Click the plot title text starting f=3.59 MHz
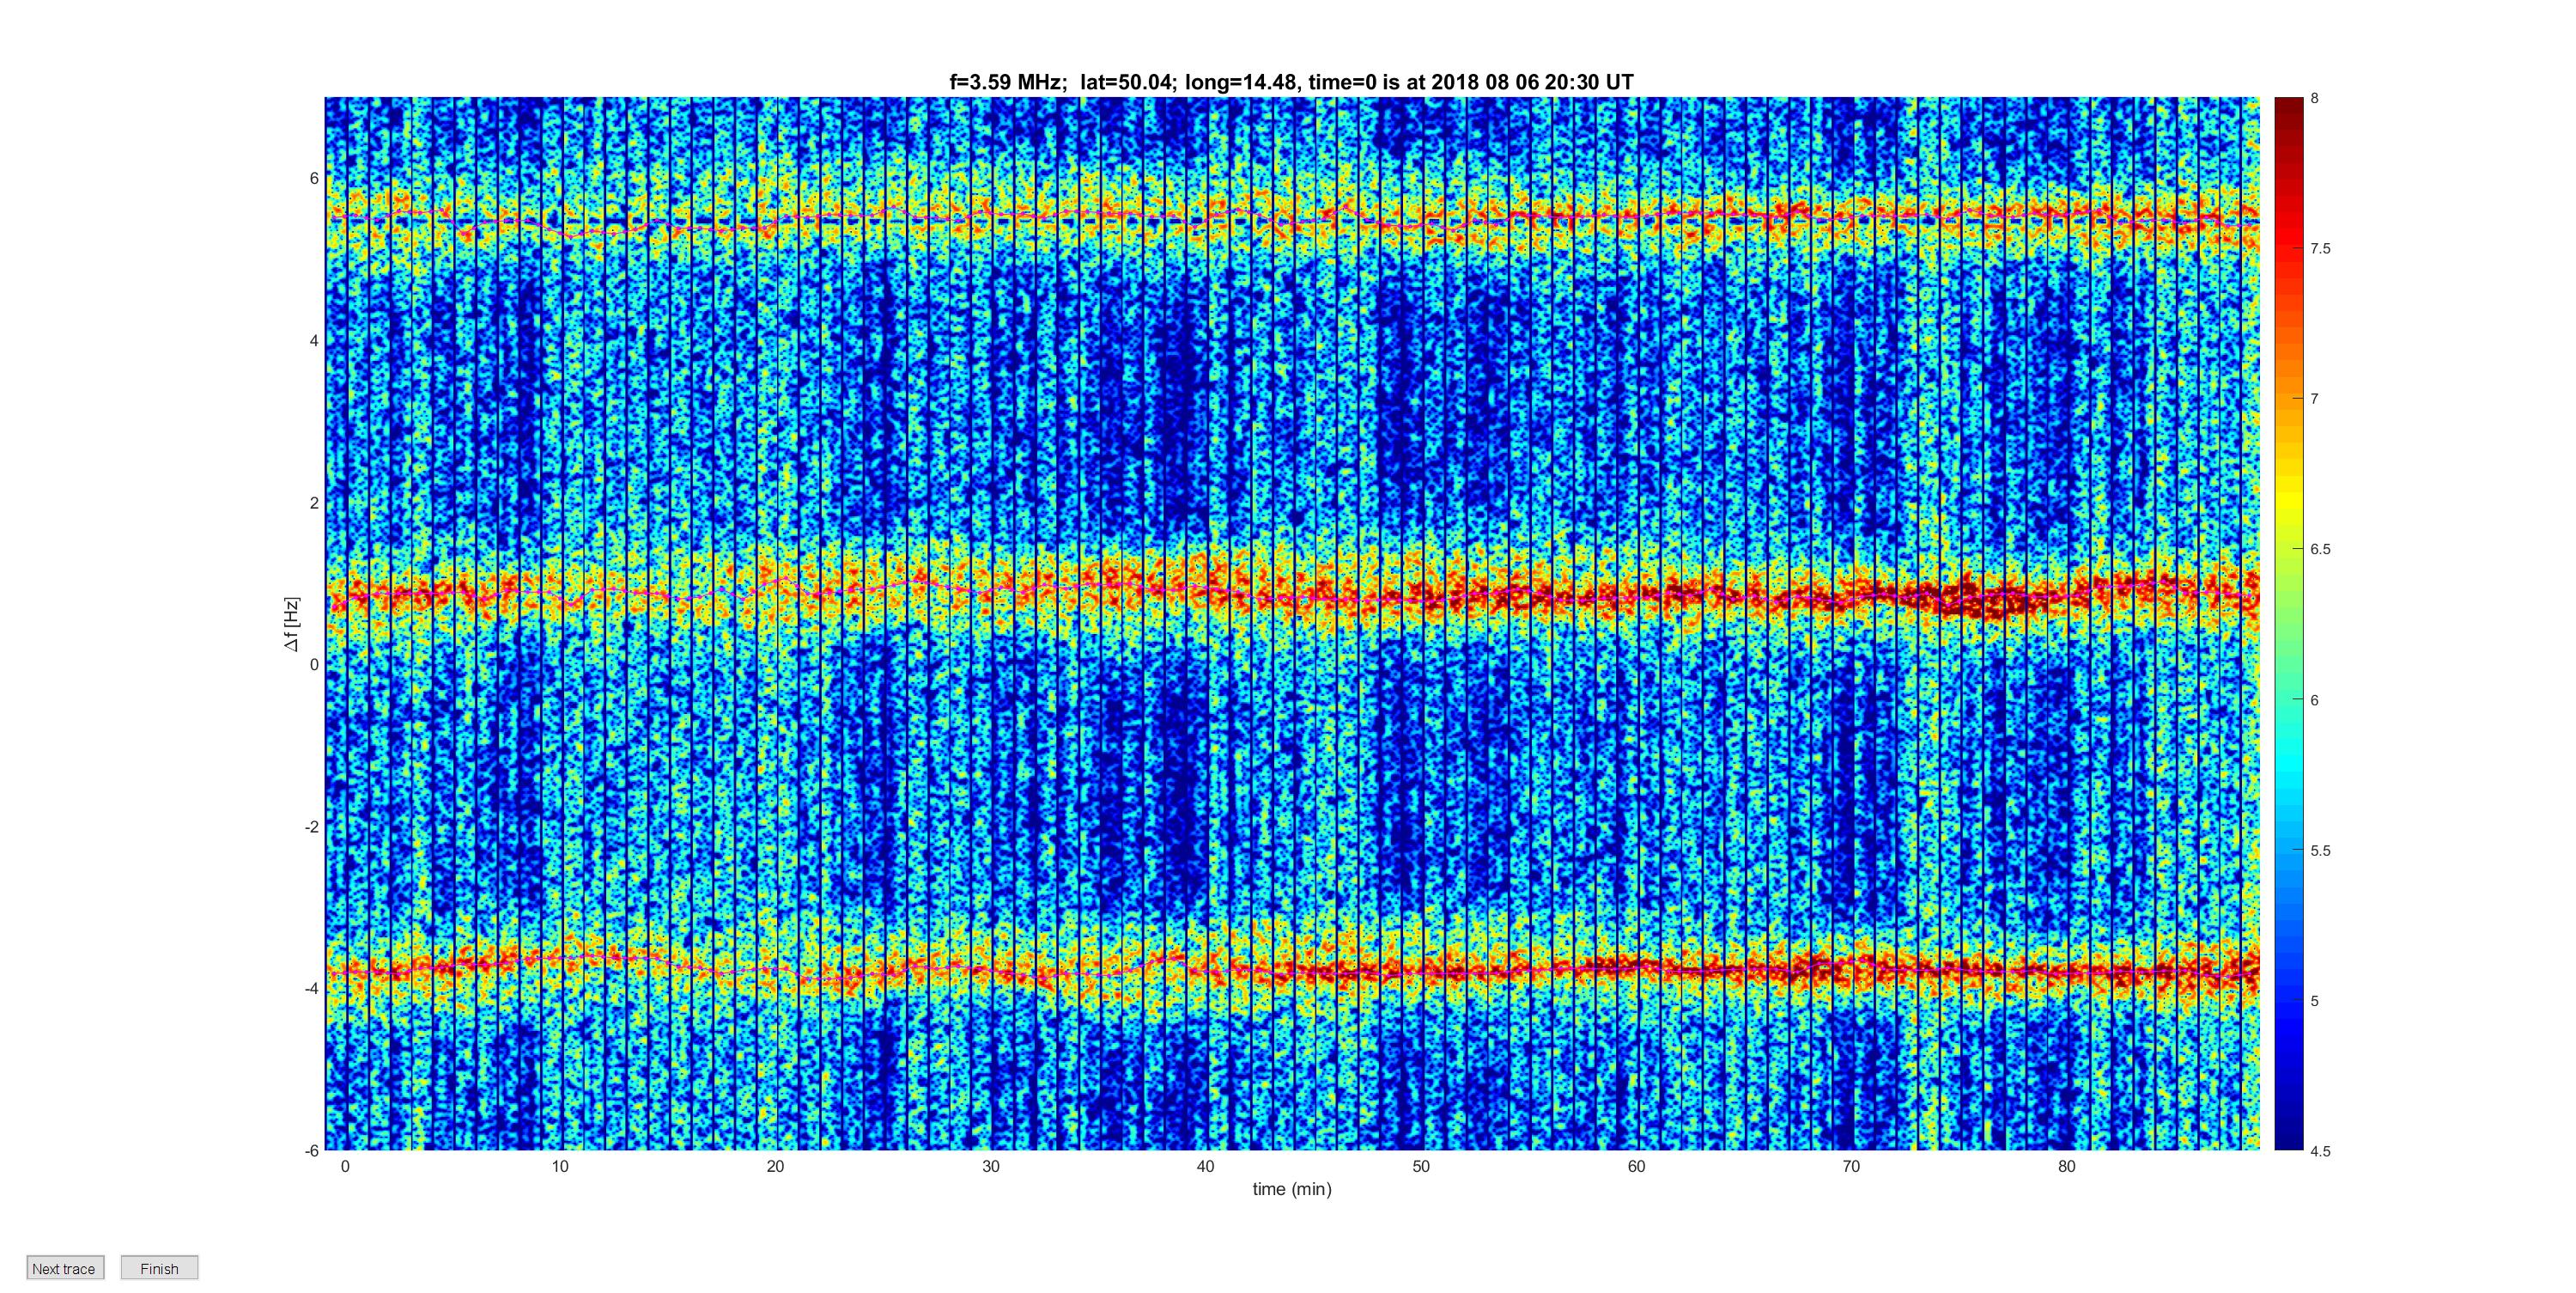 (1291, 82)
